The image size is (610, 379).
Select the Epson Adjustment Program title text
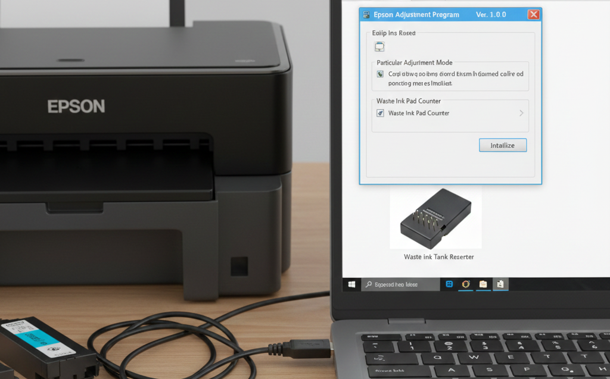click(x=416, y=14)
